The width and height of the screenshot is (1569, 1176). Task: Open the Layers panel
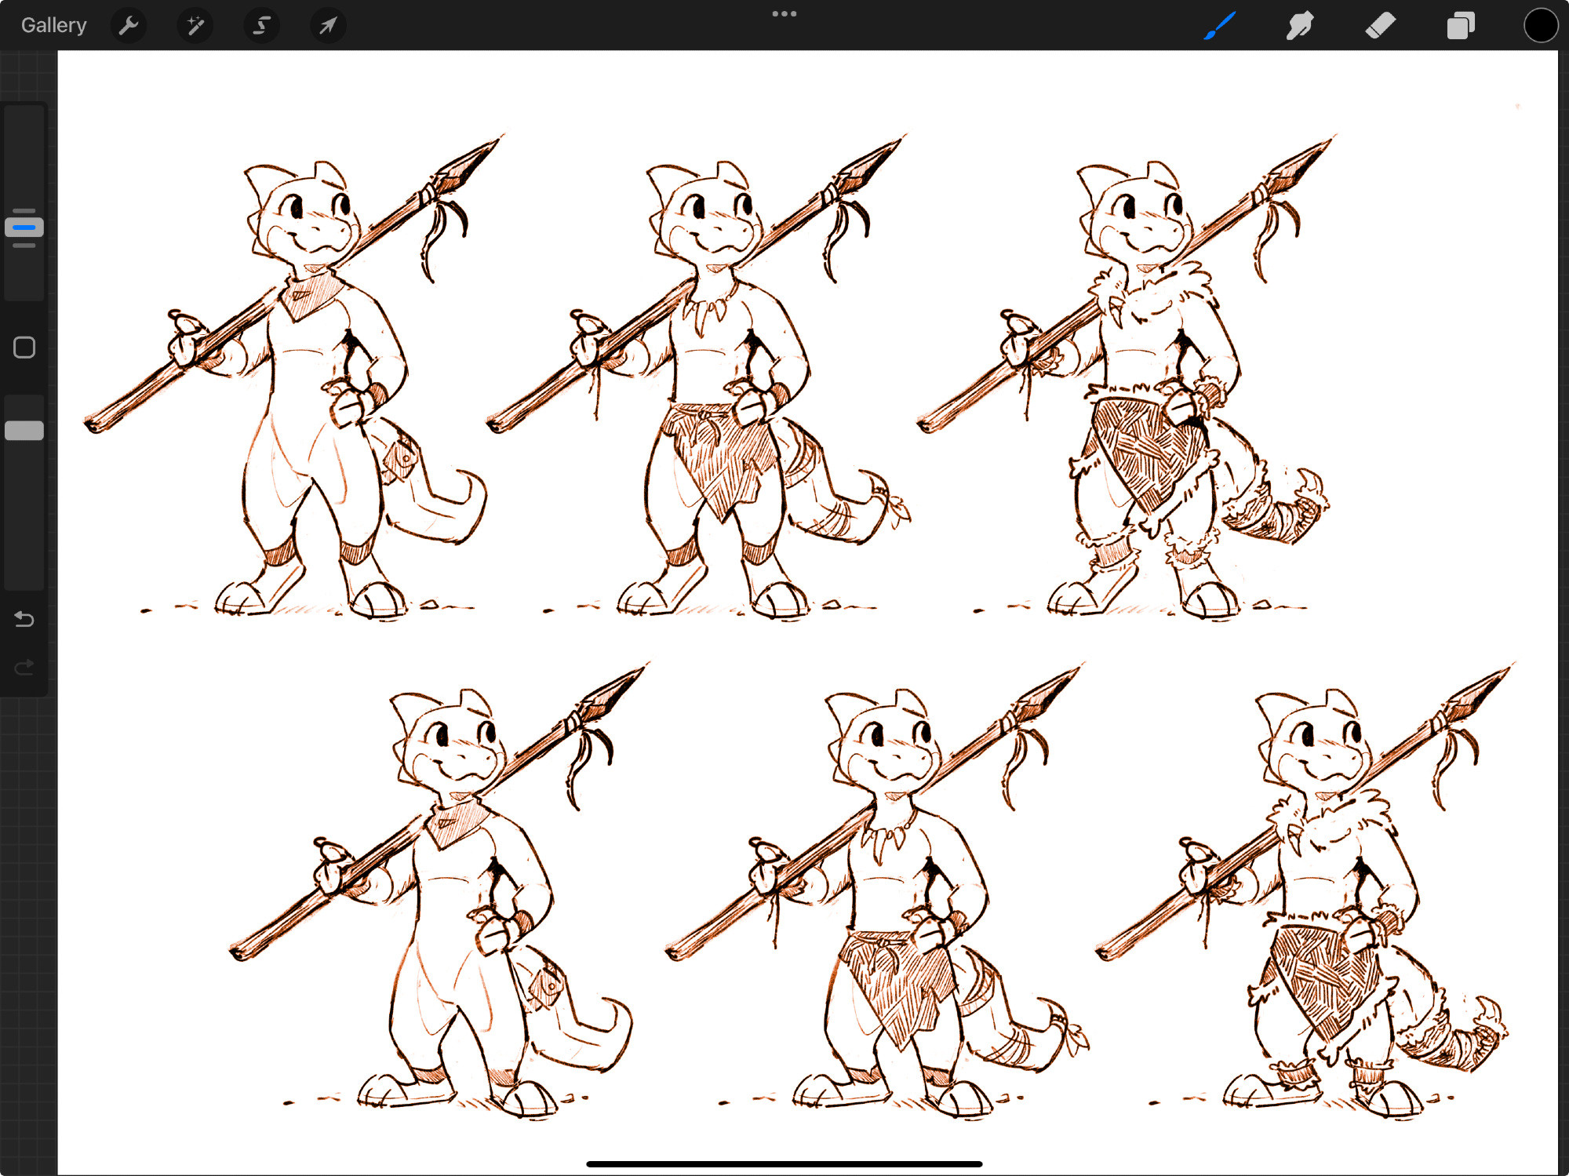(x=1461, y=26)
